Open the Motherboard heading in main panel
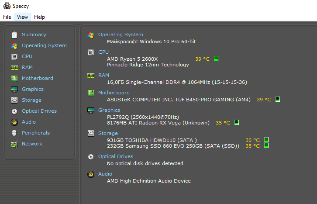317x204 pixels. click(x=114, y=93)
